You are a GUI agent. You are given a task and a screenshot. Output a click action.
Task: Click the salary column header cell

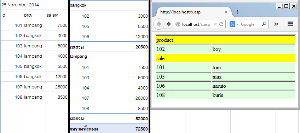tap(57, 15)
